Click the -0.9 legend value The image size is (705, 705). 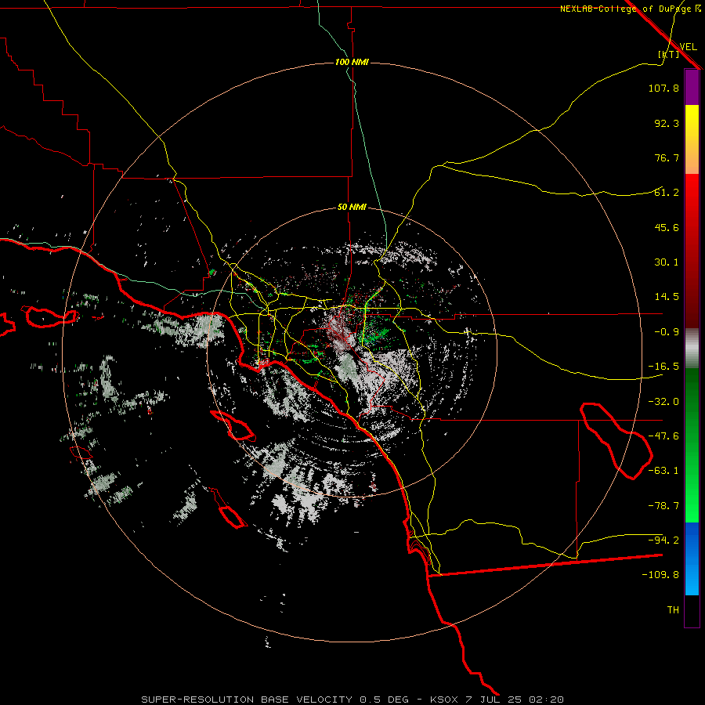click(x=667, y=332)
